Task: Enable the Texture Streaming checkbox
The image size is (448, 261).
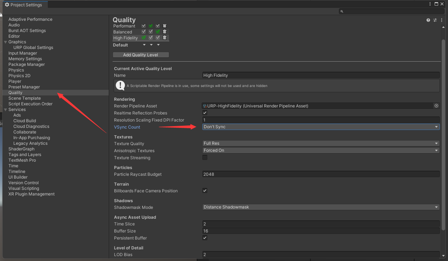Action: 205,158
